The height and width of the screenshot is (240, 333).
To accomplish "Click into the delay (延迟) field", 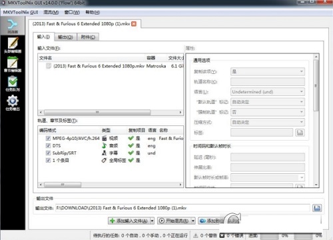I will coord(268,157).
